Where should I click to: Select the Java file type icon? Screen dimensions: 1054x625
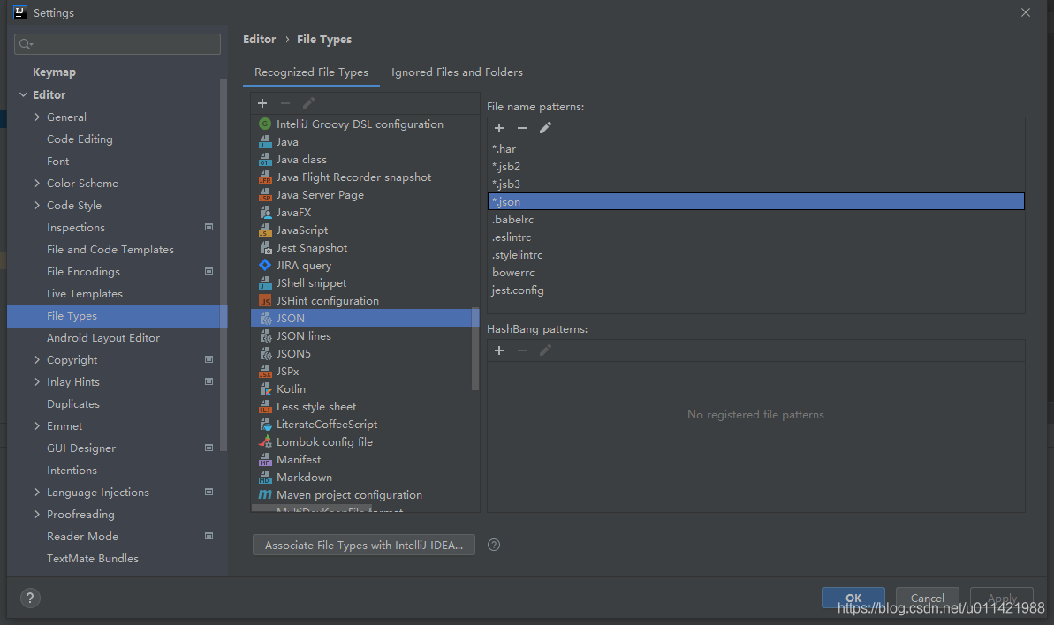click(x=265, y=141)
